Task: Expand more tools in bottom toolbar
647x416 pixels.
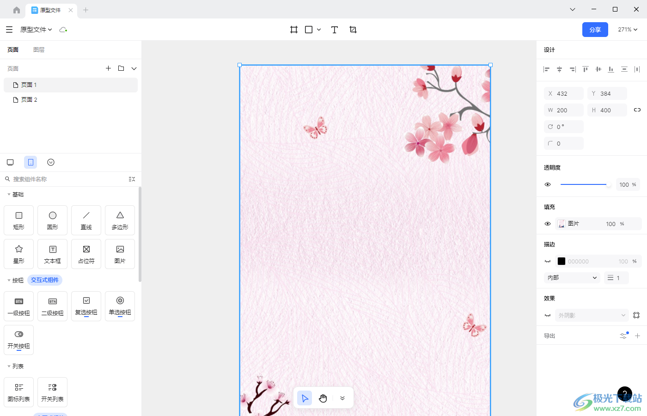Action: [342, 398]
